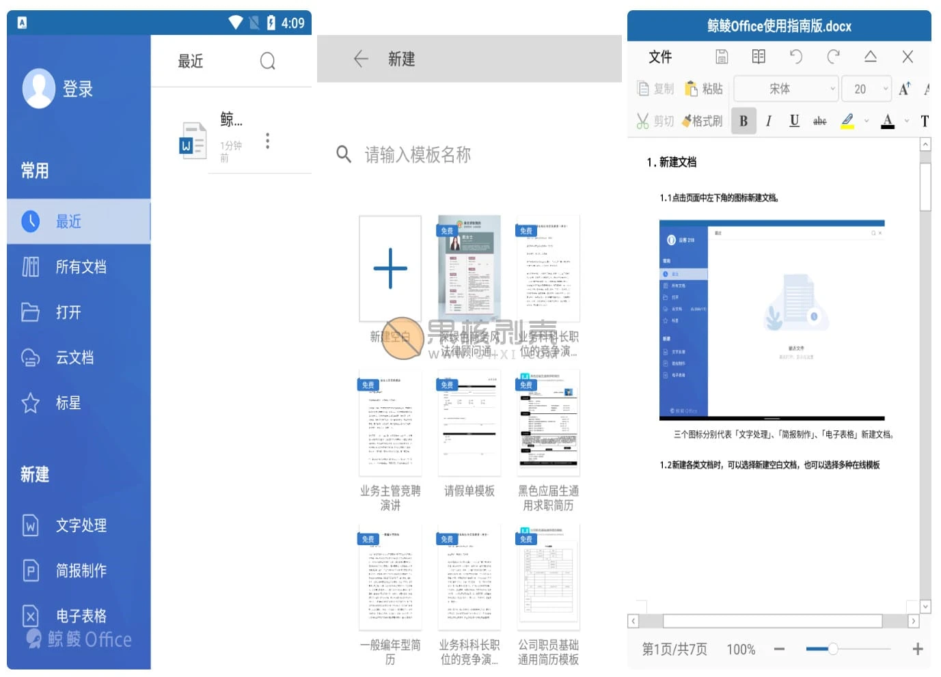
Task: Click the 剪切 scissors icon
Action: click(x=642, y=121)
